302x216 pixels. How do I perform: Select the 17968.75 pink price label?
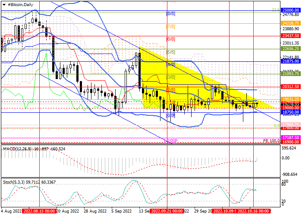291,124
